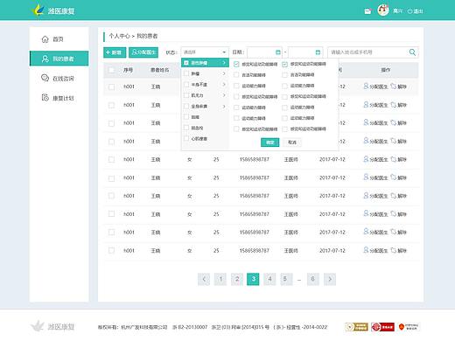
Task: Click the gold certification badge in footer
Action: click(356, 327)
